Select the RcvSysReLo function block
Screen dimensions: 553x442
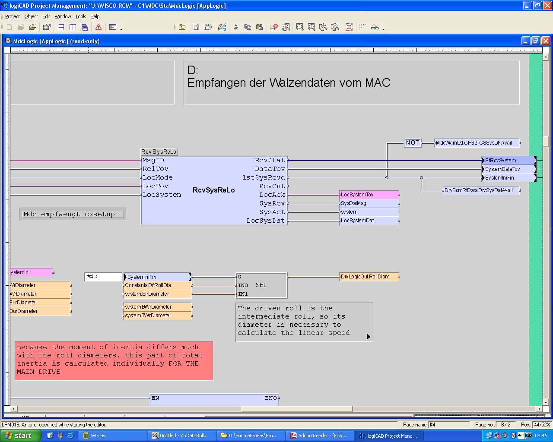tap(214, 190)
